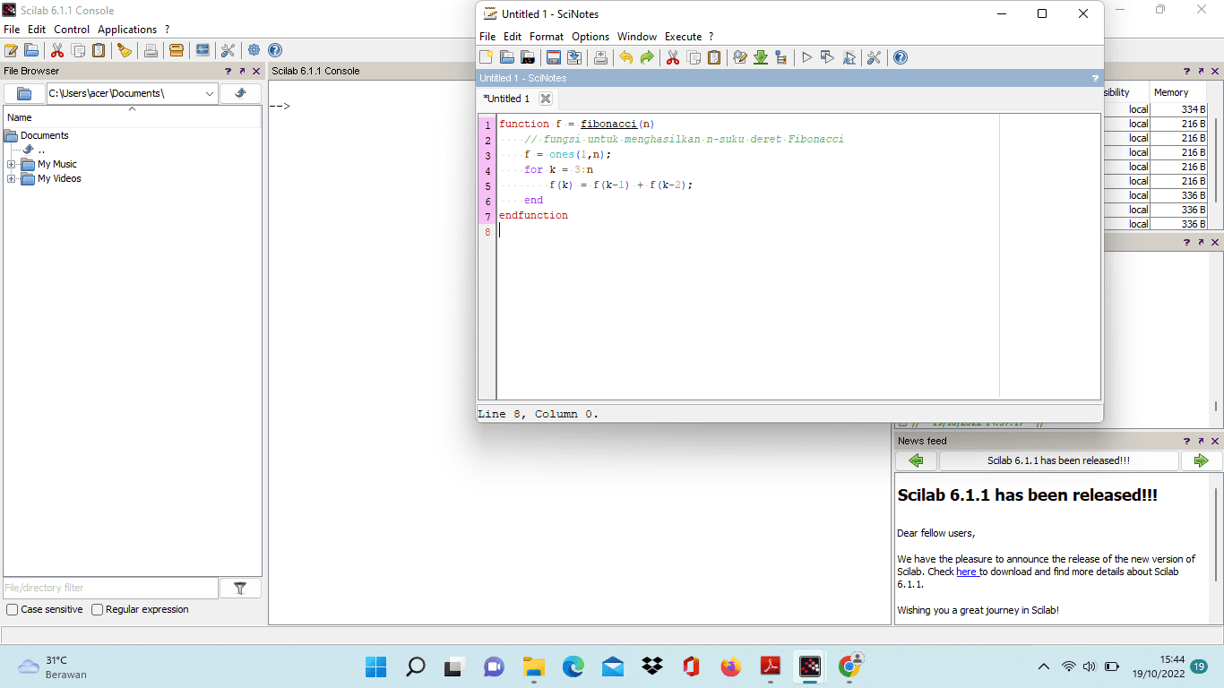Viewport: 1224px width, 688px height.
Task: Close the *Untitled 1 tab
Action: pos(546,99)
